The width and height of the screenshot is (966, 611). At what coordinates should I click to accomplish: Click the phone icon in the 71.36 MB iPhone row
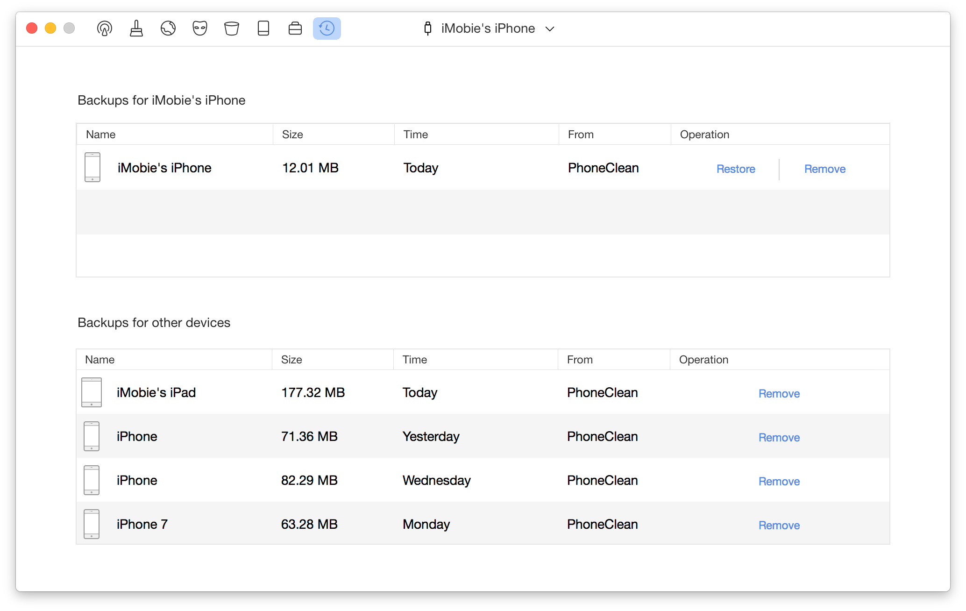pyautogui.click(x=92, y=436)
